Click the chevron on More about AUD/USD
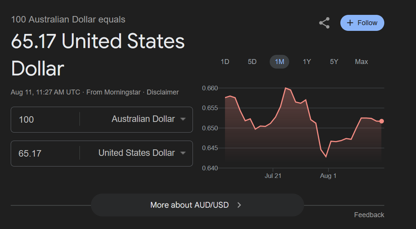Image resolution: width=416 pixels, height=229 pixels. [239, 205]
